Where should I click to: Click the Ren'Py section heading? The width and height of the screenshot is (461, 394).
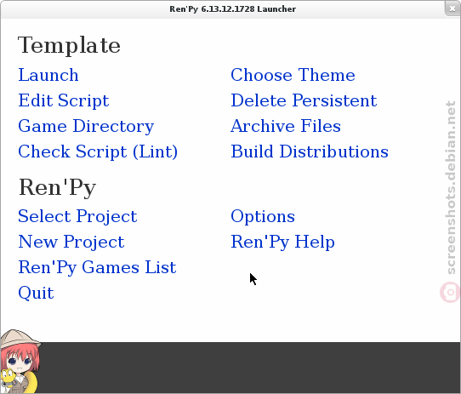click(57, 188)
